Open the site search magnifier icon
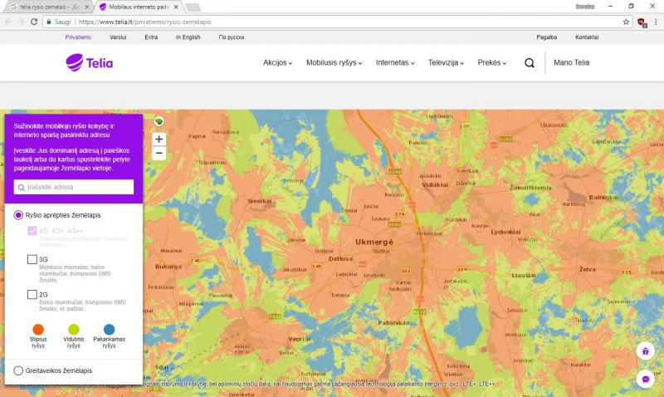The width and height of the screenshot is (664, 397). pyautogui.click(x=530, y=63)
